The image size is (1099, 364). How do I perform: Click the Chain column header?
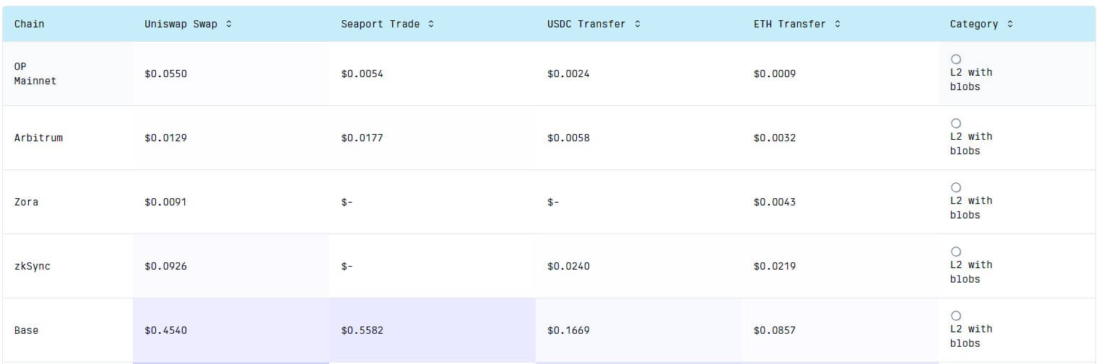point(30,24)
